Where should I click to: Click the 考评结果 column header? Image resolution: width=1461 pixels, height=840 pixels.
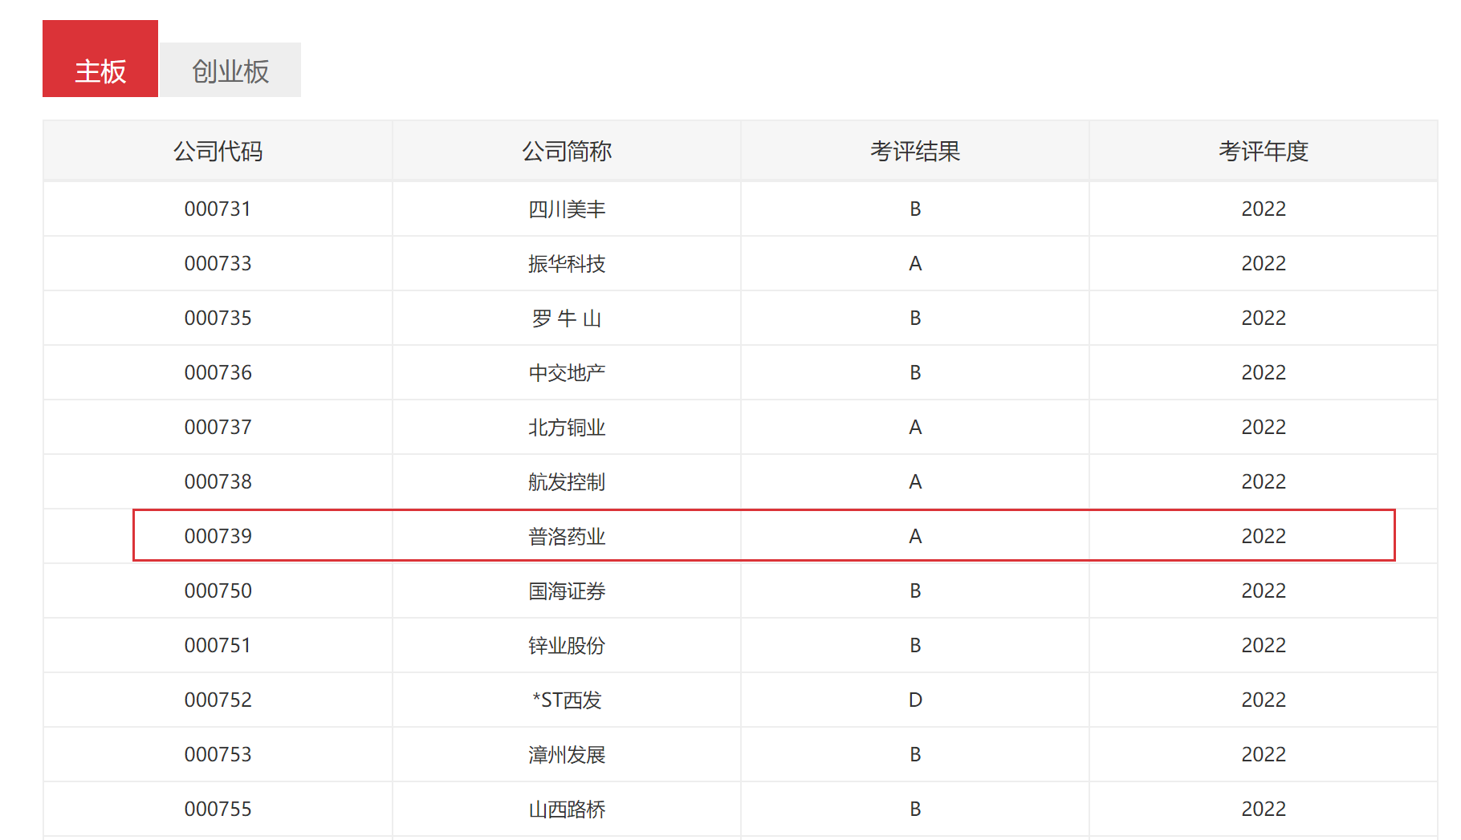(x=915, y=151)
